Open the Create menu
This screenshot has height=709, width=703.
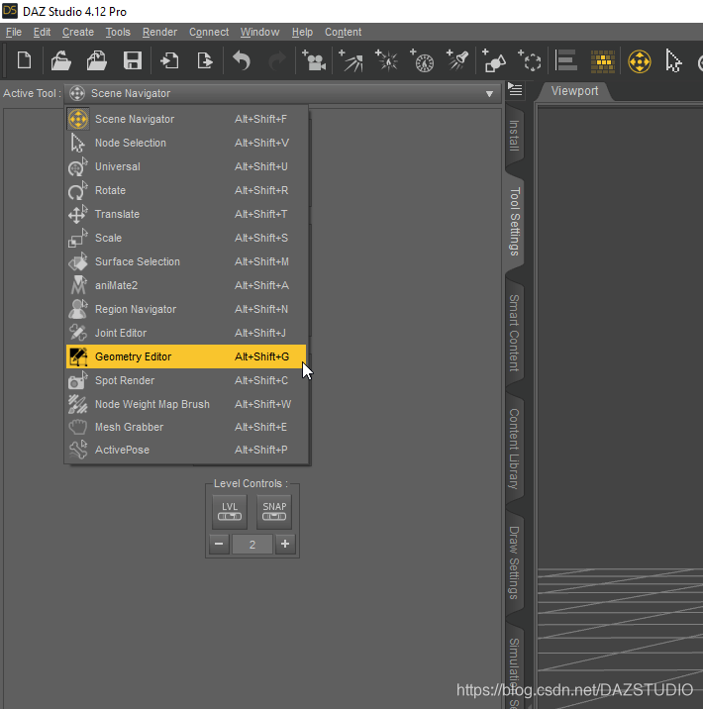click(78, 32)
